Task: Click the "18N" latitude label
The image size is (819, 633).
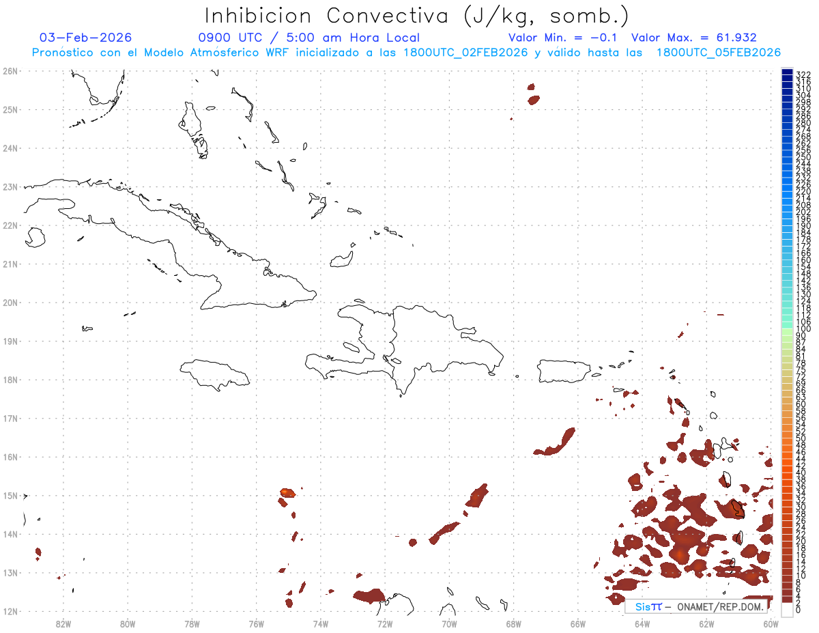Action: click(10, 380)
